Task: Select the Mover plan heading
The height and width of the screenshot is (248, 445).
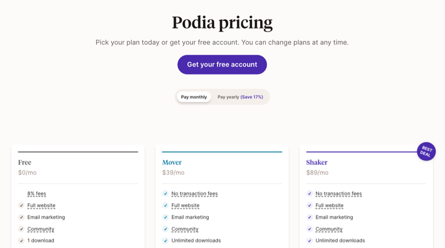Action: pyautogui.click(x=172, y=163)
